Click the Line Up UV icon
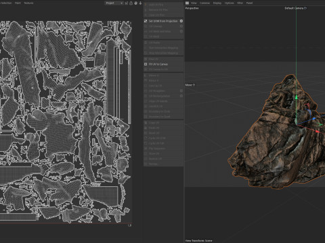Screen dimensions: 325x243 pos(146,86)
